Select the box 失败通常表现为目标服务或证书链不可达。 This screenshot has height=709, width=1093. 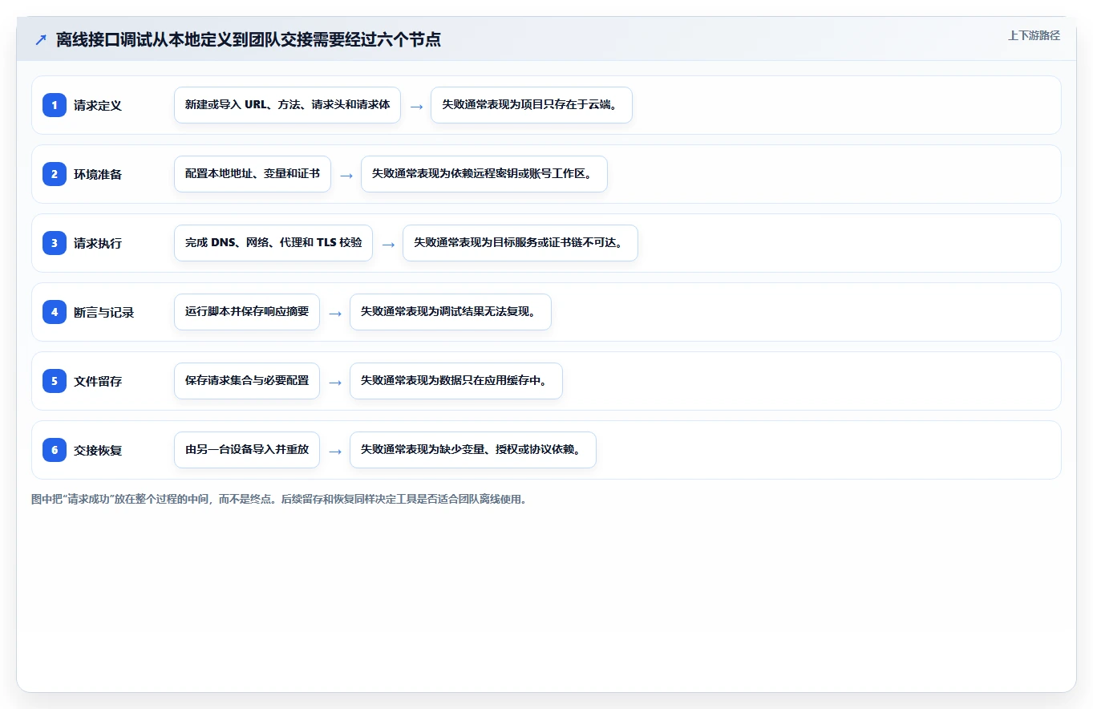(520, 243)
